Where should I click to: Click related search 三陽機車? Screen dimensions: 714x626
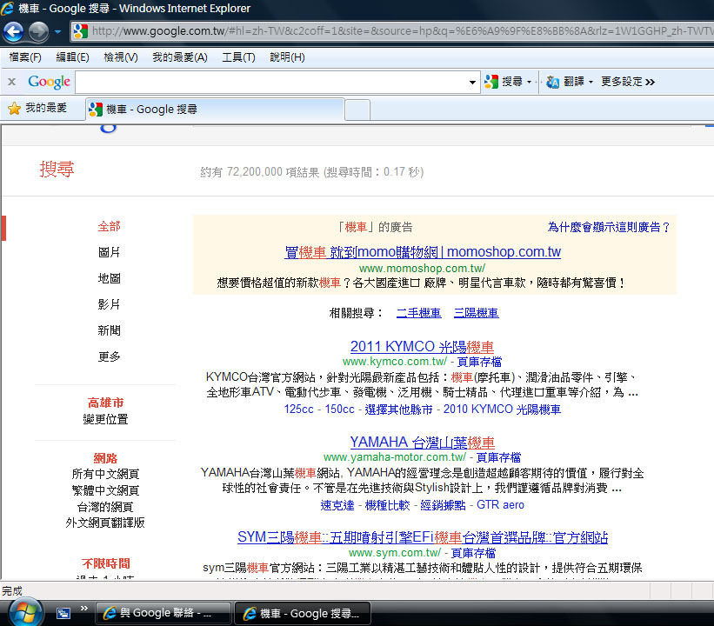pos(477,313)
